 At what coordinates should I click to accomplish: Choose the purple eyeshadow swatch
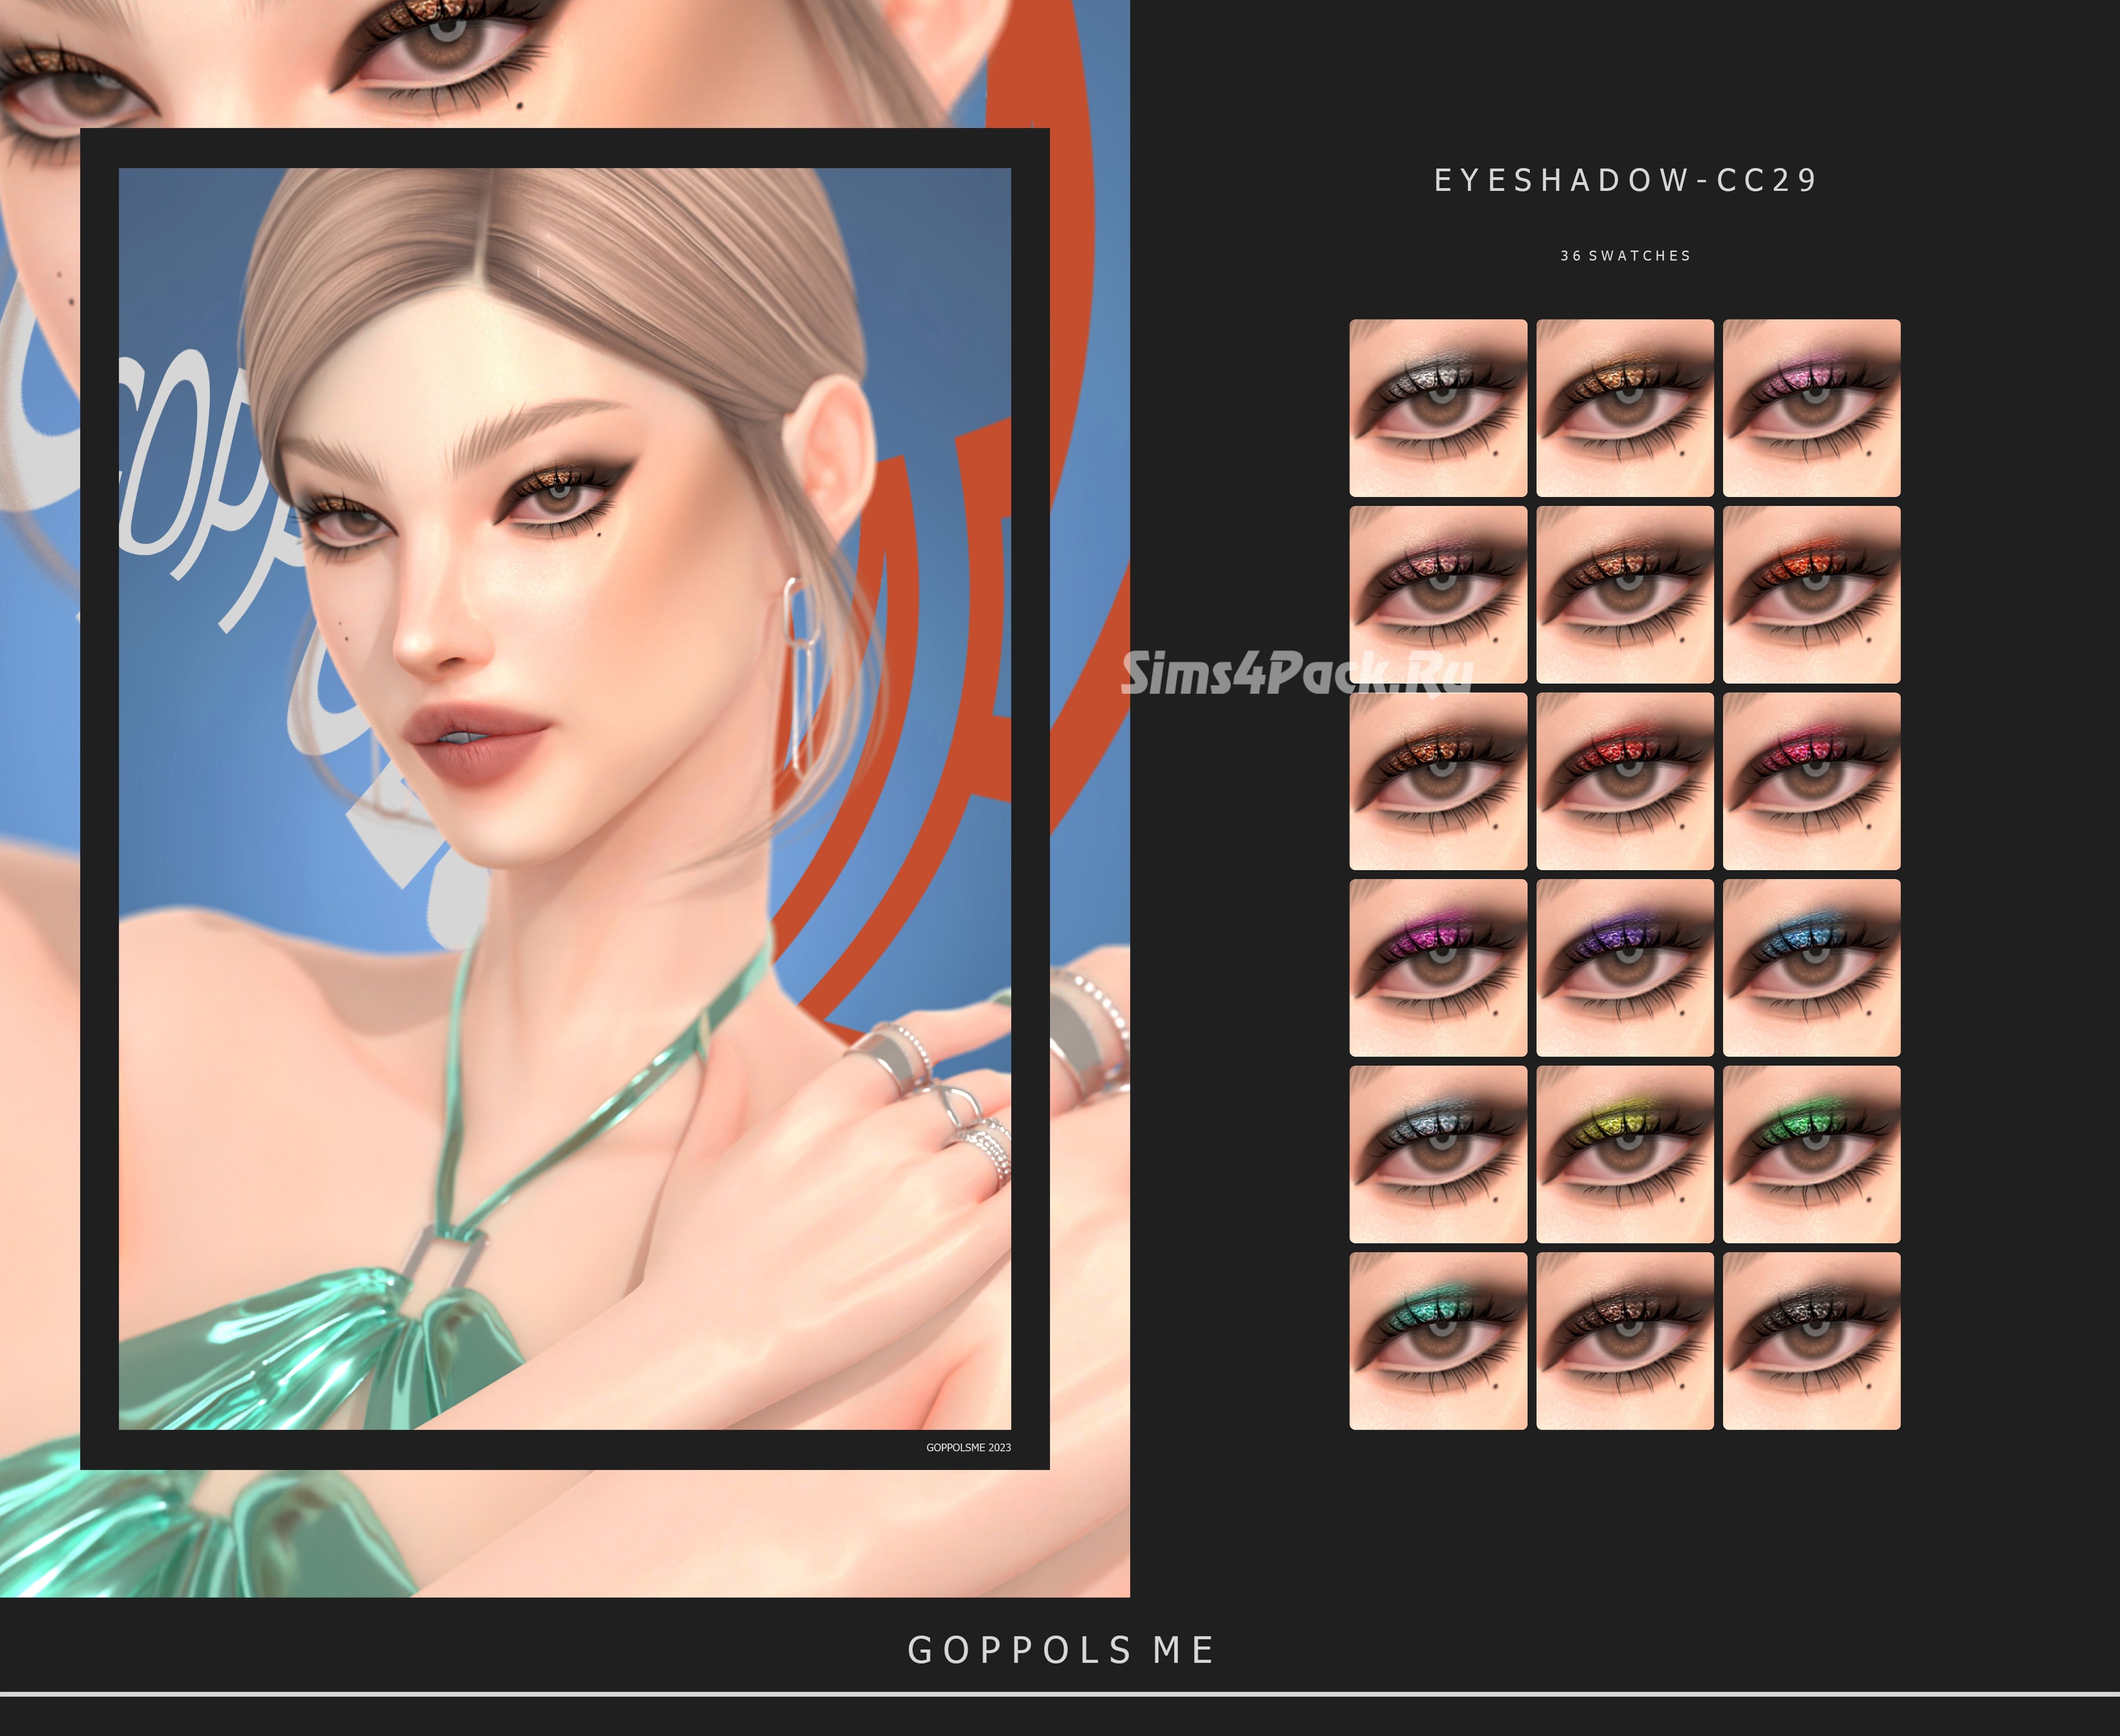1625,968
